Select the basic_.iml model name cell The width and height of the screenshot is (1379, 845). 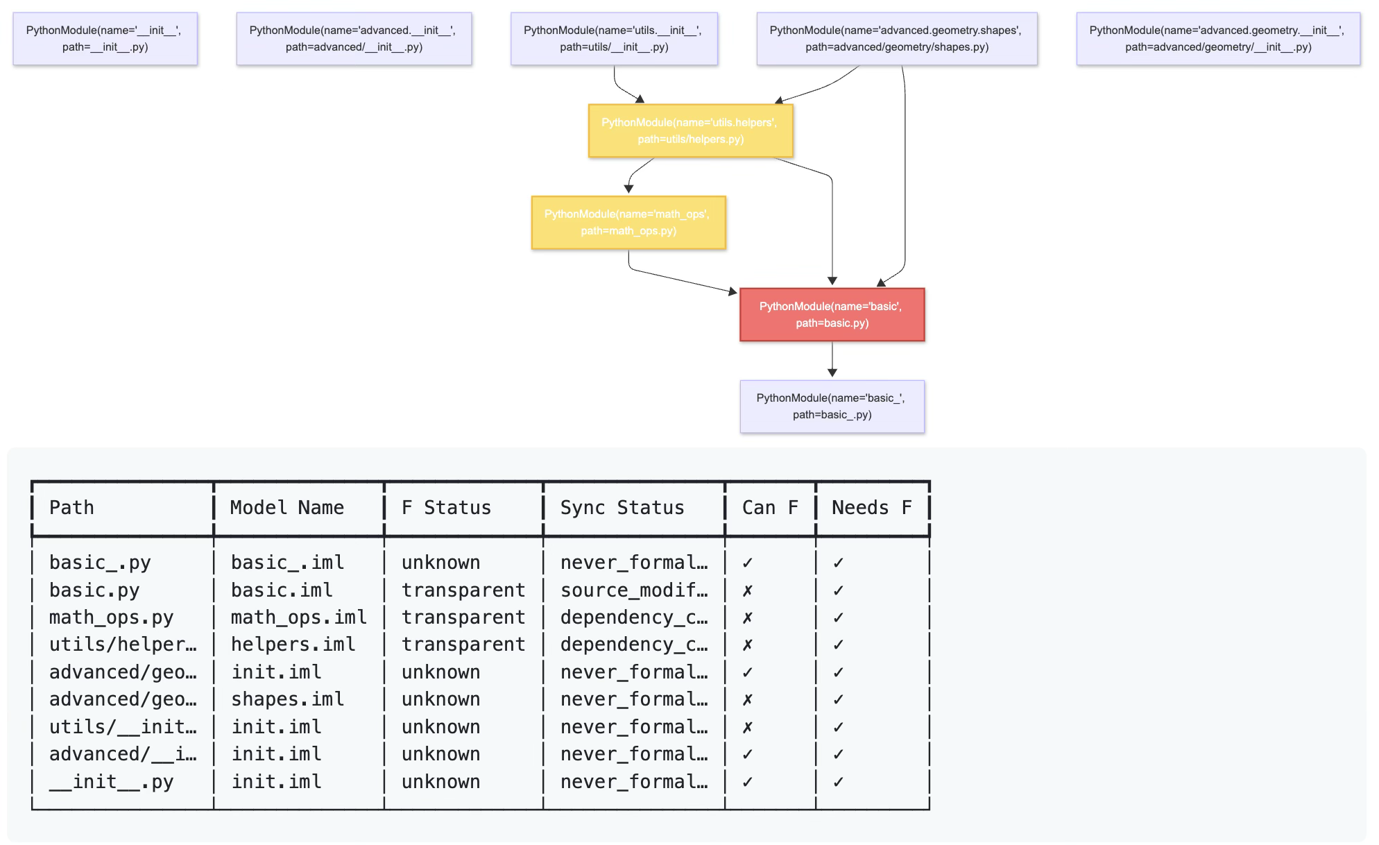(287, 562)
